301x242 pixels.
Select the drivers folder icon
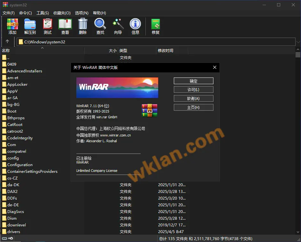(4, 232)
